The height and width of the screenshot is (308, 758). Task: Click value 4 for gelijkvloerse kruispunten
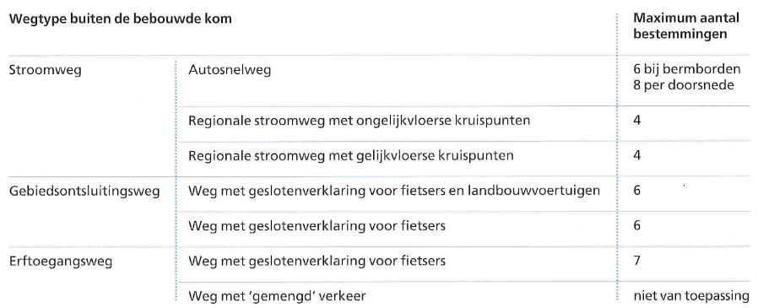tap(637, 156)
